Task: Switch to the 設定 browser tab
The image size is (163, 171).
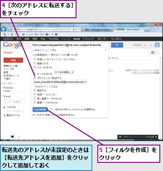Action: (x=97, y=30)
